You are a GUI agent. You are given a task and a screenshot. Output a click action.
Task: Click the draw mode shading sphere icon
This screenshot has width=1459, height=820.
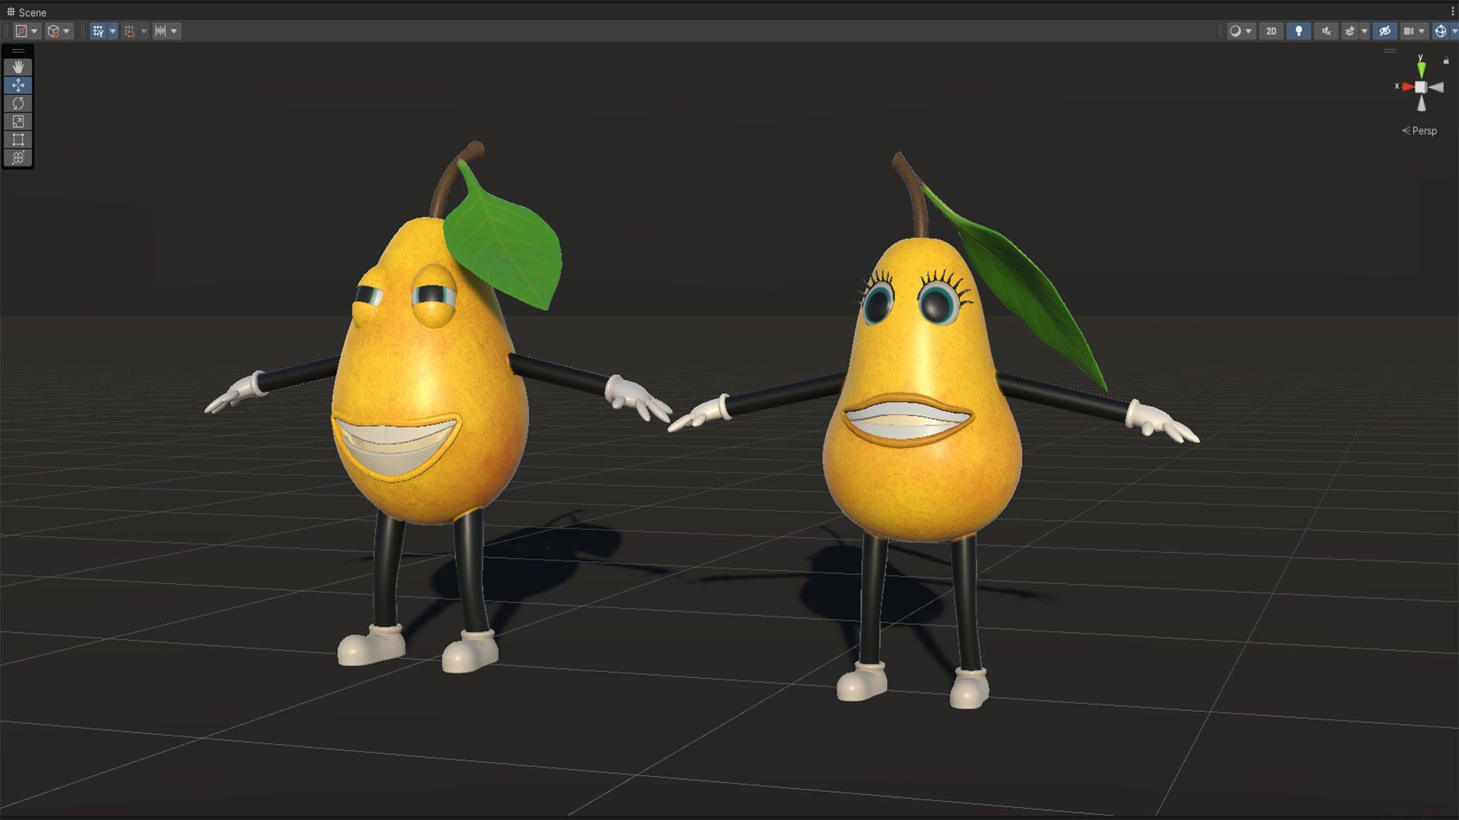click(x=1236, y=31)
